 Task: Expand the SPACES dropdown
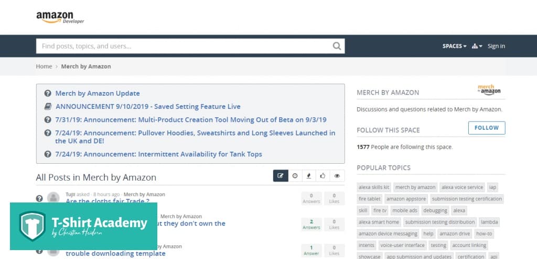click(454, 46)
